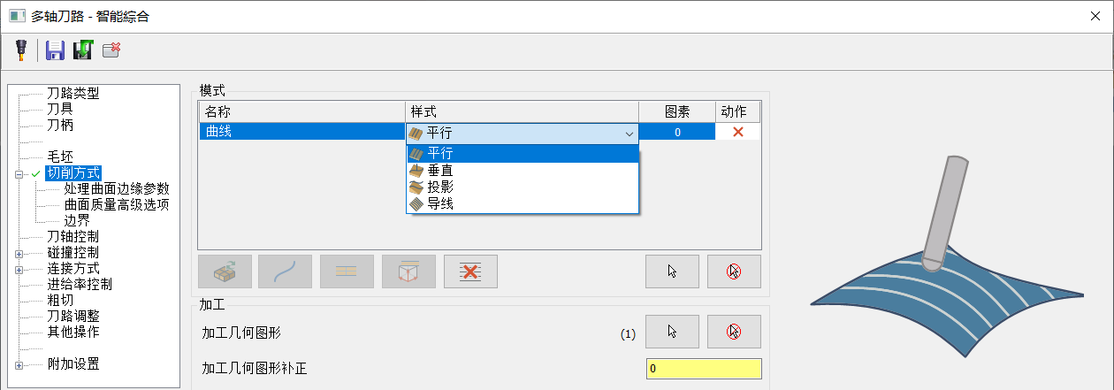Click the green arrow load parameters icon
The height and width of the screenshot is (390, 1114).
[x=83, y=50]
